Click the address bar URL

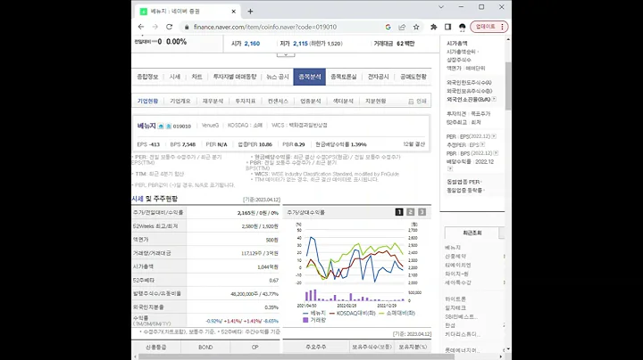click(x=265, y=27)
